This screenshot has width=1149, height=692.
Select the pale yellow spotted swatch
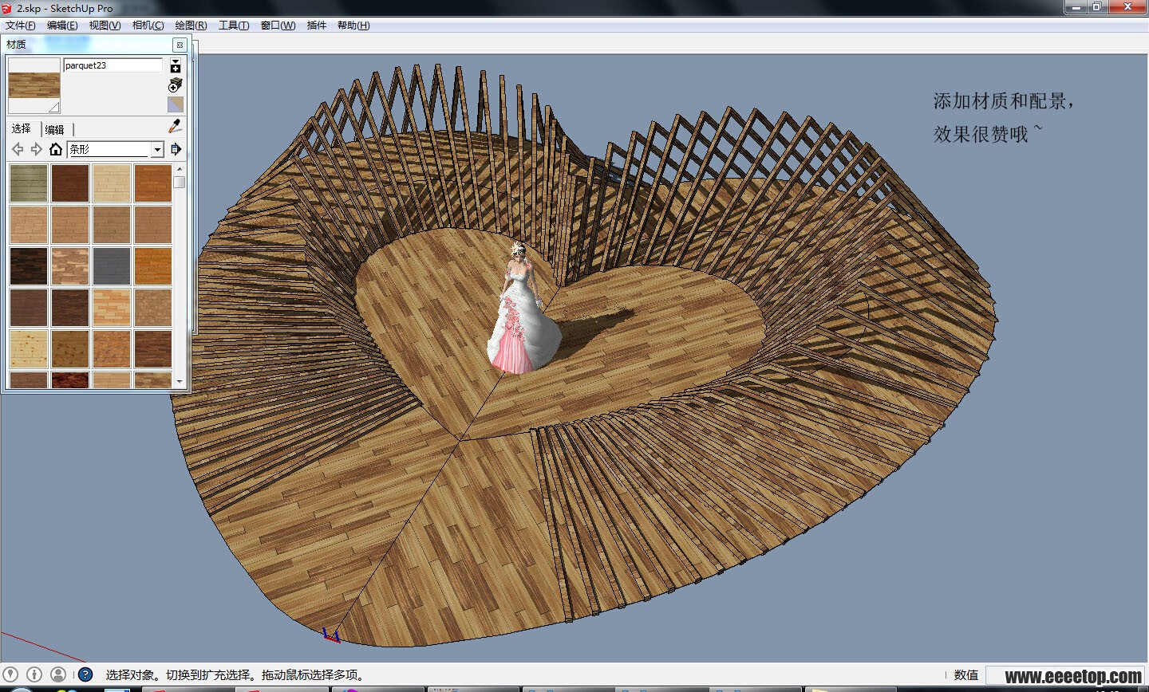click(29, 348)
